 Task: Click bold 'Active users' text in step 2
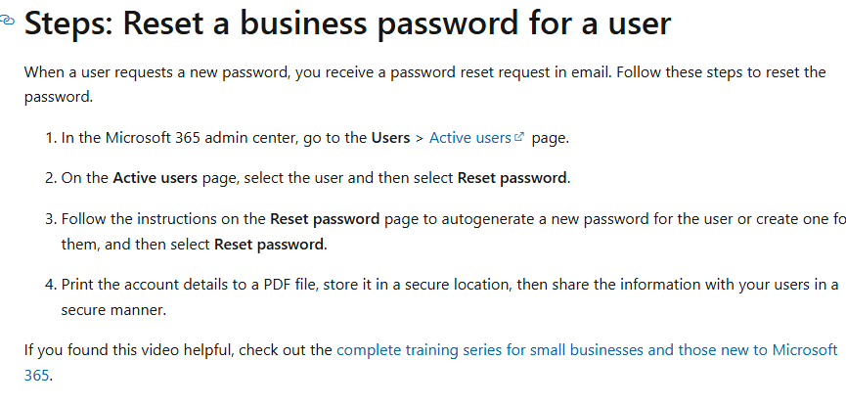pos(155,178)
